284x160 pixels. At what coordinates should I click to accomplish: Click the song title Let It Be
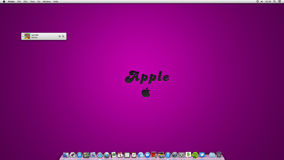click(x=35, y=35)
